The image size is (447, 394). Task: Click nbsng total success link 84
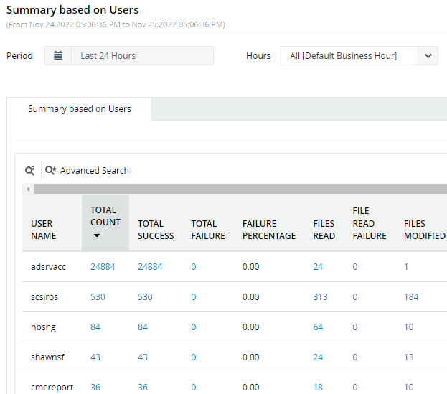(x=142, y=327)
